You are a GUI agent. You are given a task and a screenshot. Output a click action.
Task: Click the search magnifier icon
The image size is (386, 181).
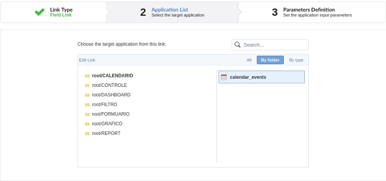238,45
